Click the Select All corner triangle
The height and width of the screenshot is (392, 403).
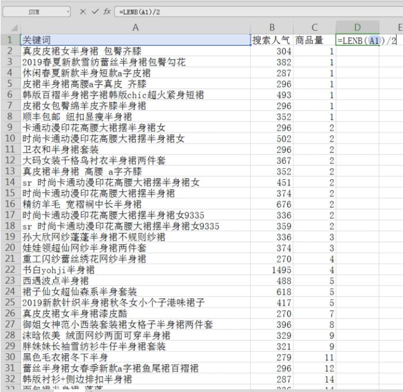pyautogui.click(x=14, y=28)
